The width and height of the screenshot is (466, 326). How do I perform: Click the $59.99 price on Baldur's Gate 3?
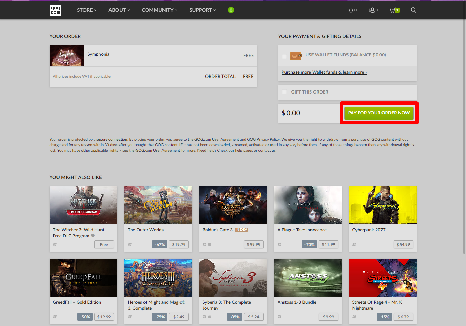tap(254, 245)
